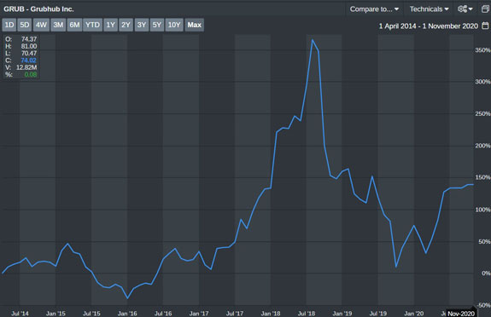Click the 300% y-axis label

click(x=482, y=82)
